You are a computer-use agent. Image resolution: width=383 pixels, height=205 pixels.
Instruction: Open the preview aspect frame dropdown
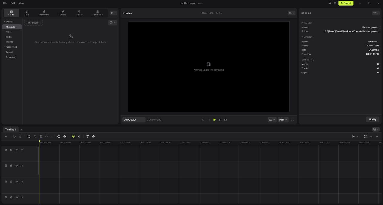(x=272, y=120)
